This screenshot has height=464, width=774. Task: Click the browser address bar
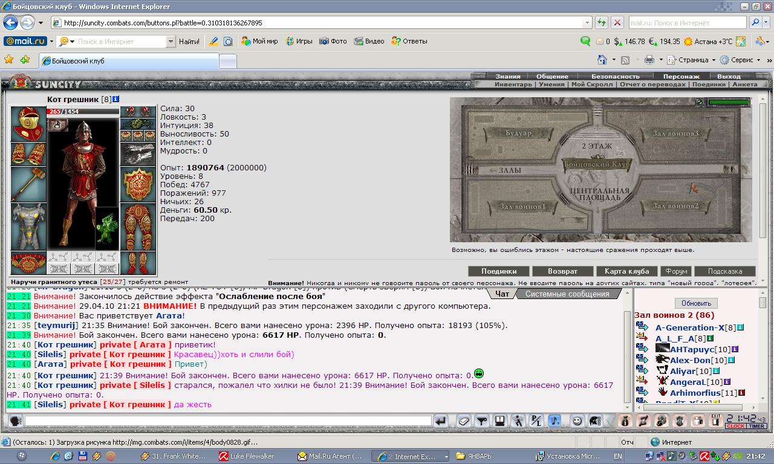click(x=321, y=23)
